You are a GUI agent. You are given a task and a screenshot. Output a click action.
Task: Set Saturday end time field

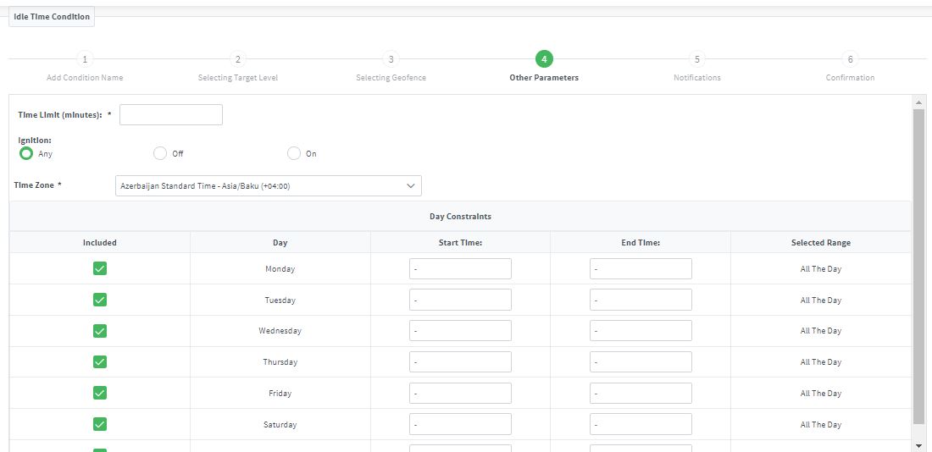(x=641, y=424)
